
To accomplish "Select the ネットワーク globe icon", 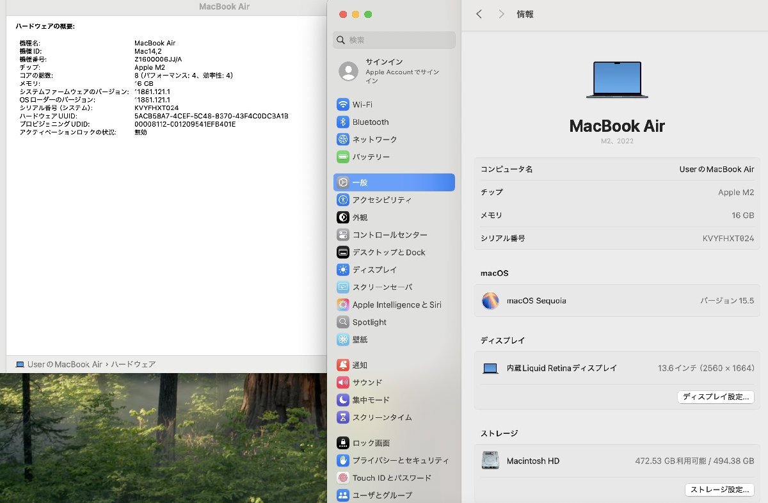I will pos(343,140).
